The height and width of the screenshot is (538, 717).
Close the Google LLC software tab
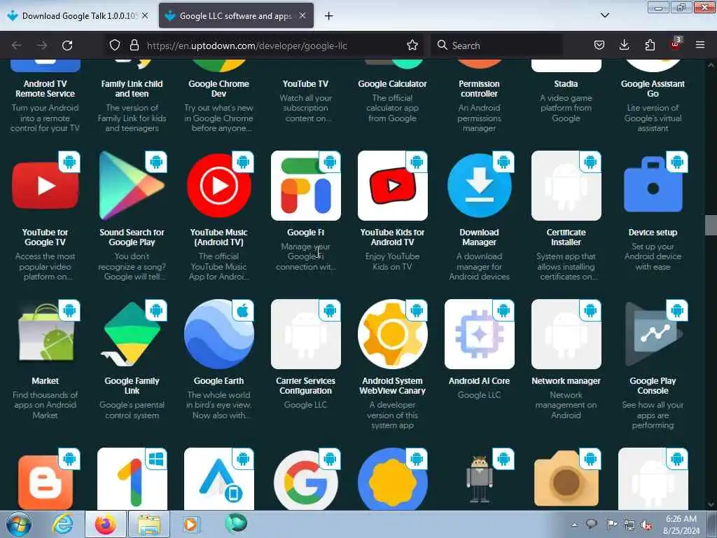(x=302, y=15)
